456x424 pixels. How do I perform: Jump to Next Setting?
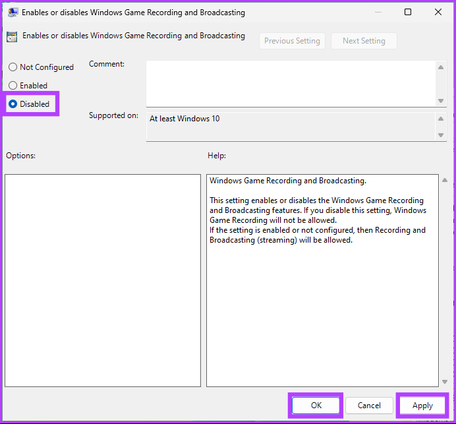tap(364, 41)
